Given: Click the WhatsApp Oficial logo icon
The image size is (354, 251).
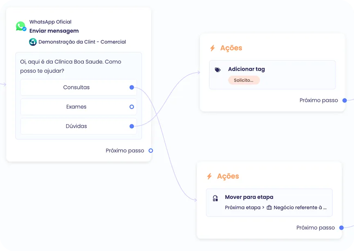Looking at the screenshot, I should (21, 27).
